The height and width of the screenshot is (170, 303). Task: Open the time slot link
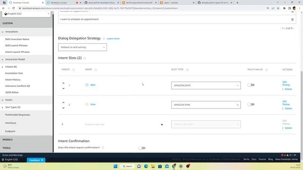click(93, 104)
